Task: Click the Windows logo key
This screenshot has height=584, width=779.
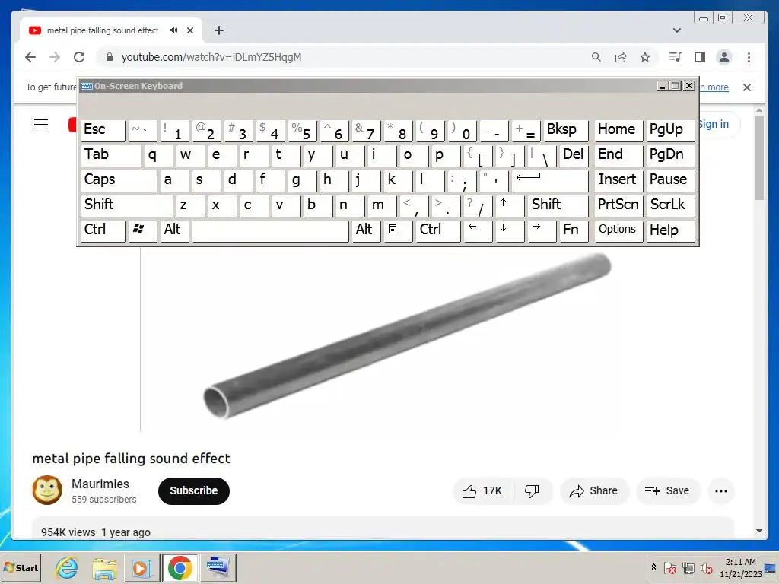Action: click(142, 230)
